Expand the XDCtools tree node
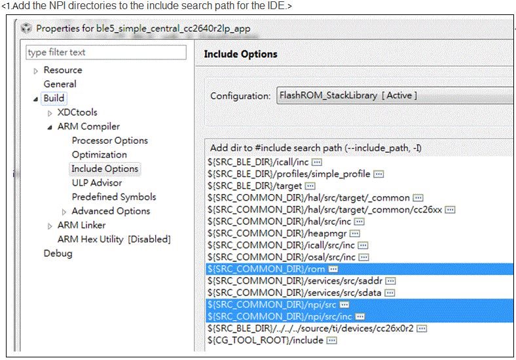 click(x=50, y=113)
